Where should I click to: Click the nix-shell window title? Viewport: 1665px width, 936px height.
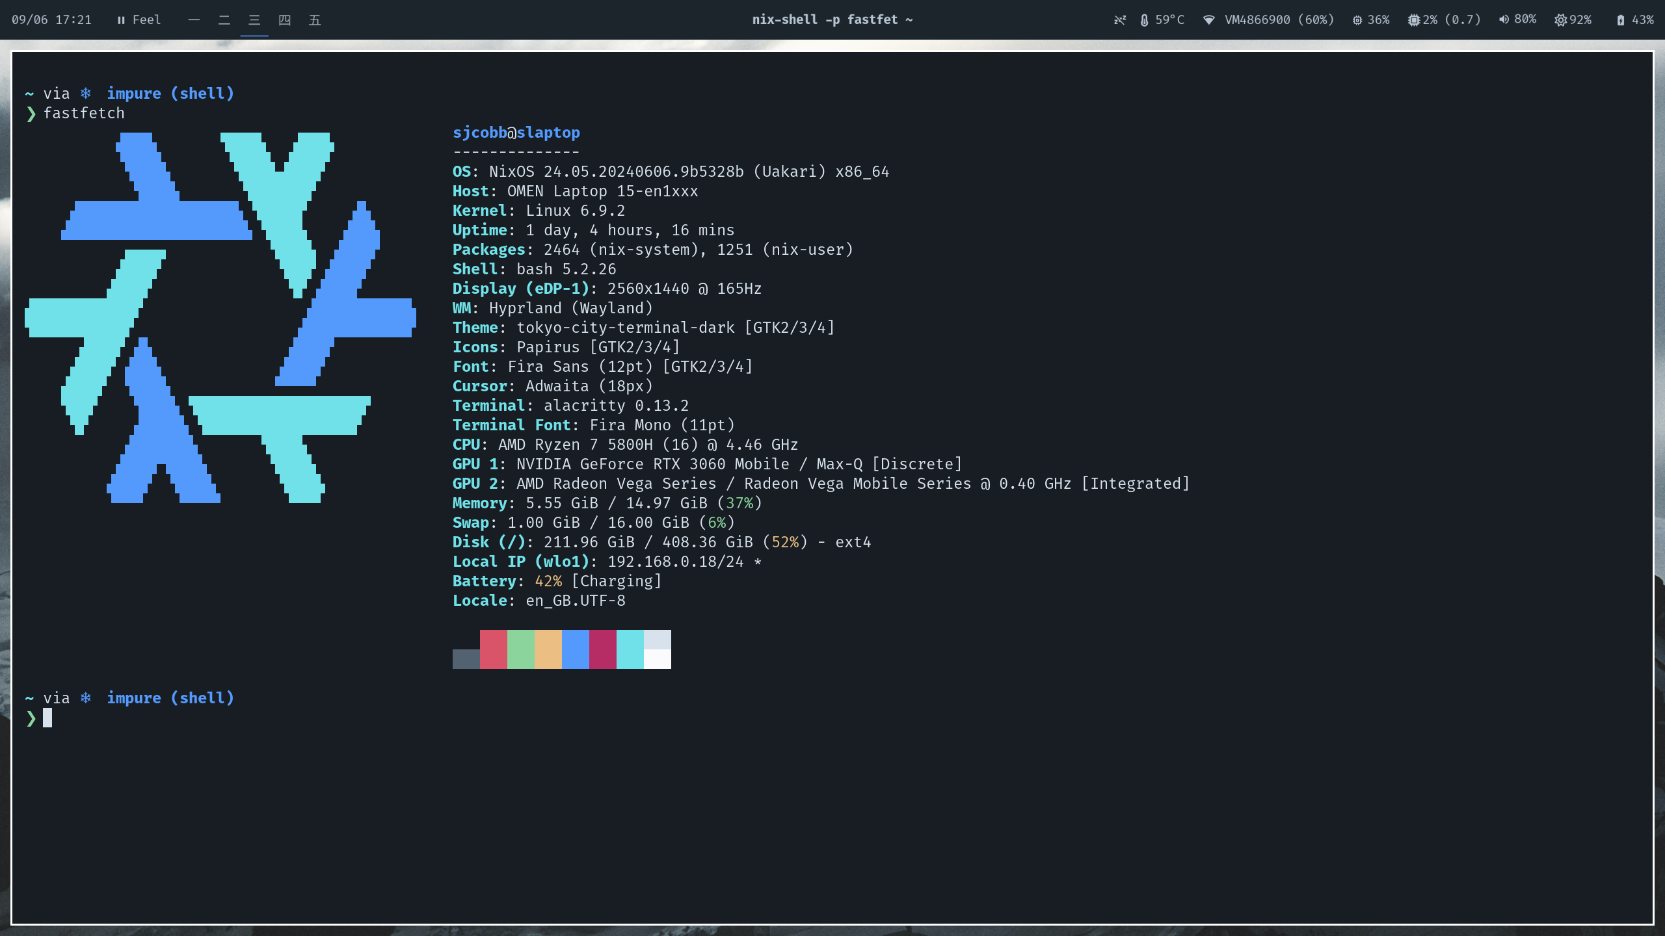[832, 20]
